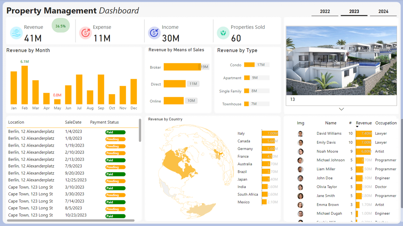Image resolution: width=403 pixels, height=226 pixels.
Task: Click Paid status for 1/4/2023 sale
Action: click(115, 132)
